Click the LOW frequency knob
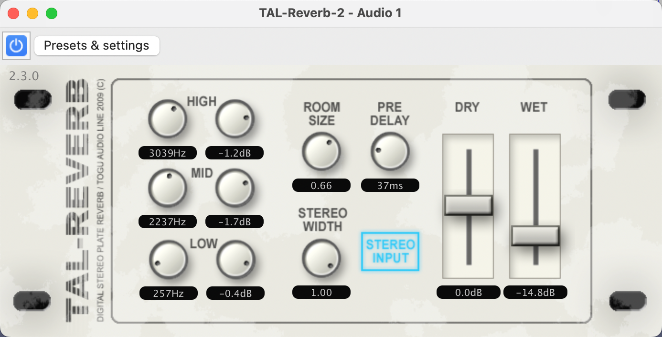The width and height of the screenshot is (662, 337). pyautogui.click(x=168, y=260)
